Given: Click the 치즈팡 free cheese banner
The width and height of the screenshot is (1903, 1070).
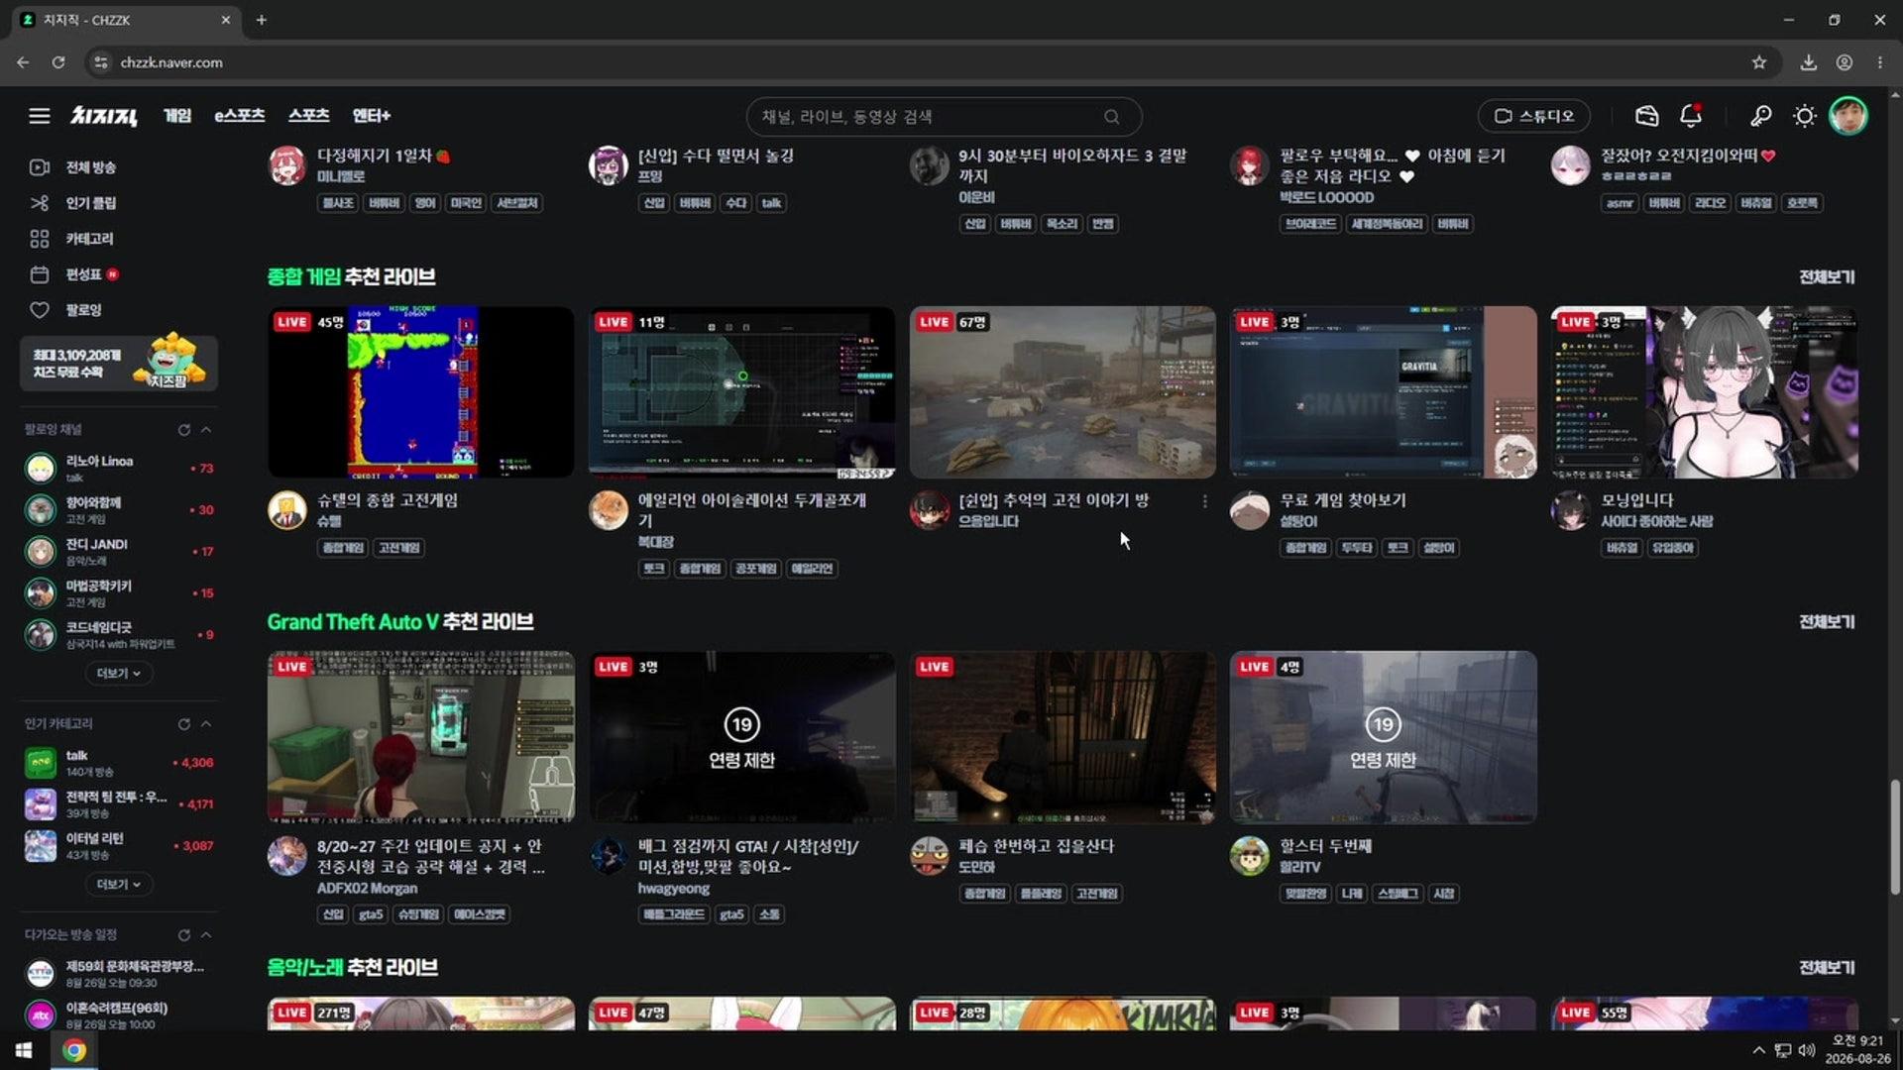Looking at the screenshot, I should (x=119, y=363).
